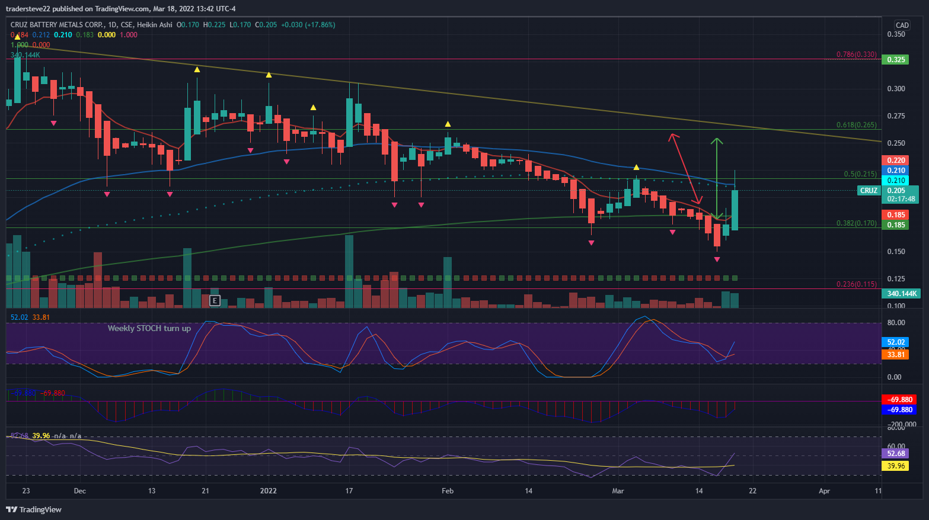929x520 pixels.
Task: Click the high value H0.225
Action: 214,25
